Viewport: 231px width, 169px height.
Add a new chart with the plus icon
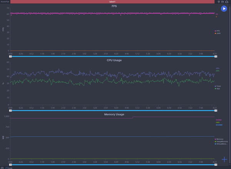click(x=224, y=159)
